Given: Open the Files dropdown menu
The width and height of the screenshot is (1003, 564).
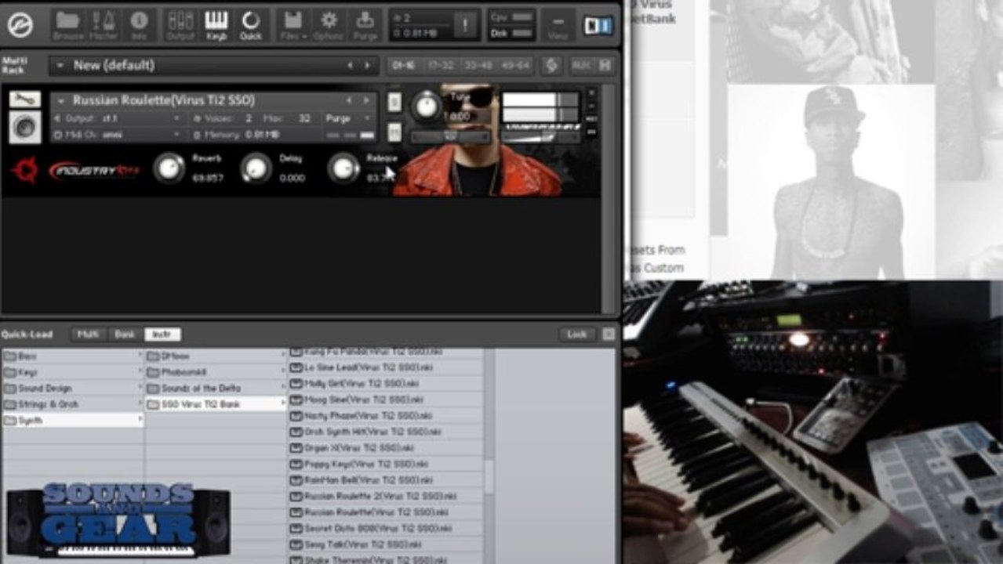Looking at the screenshot, I should [292, 24].
